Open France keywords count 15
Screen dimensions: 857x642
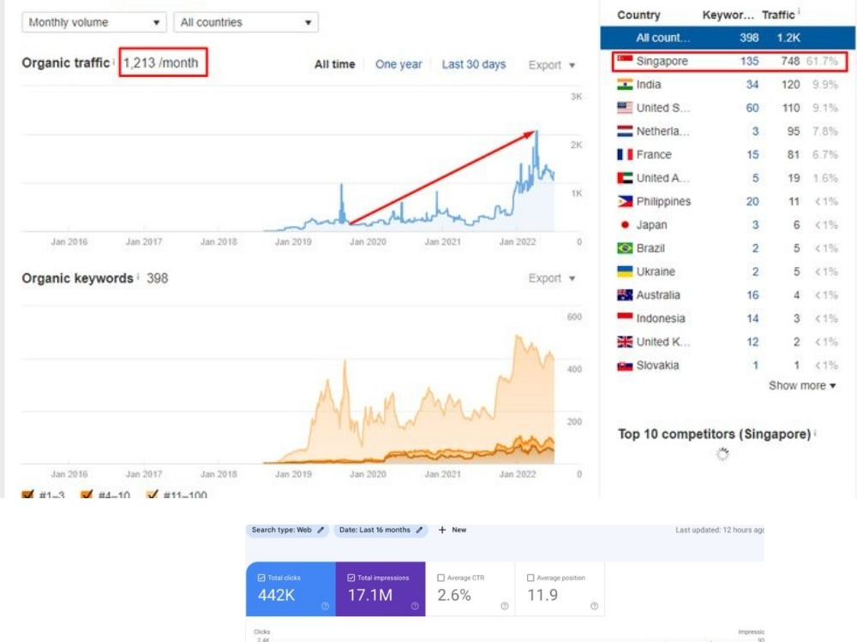[x=752, y=155]
